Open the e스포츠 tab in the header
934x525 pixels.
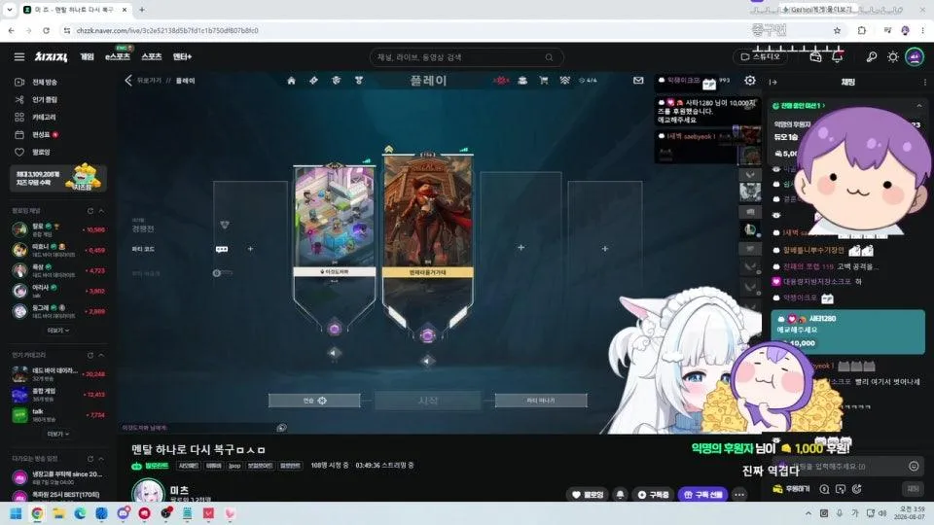pos(118,56)
